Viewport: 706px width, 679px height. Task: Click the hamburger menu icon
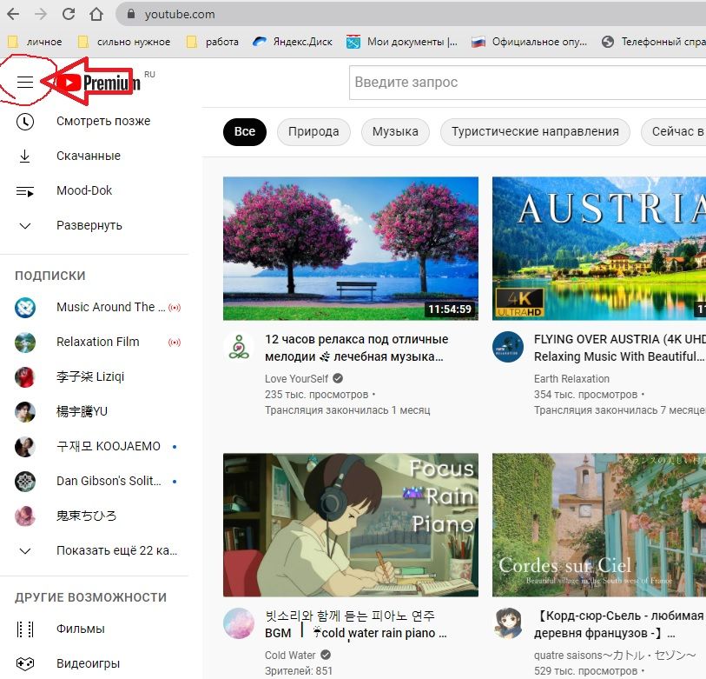[25, 83]
